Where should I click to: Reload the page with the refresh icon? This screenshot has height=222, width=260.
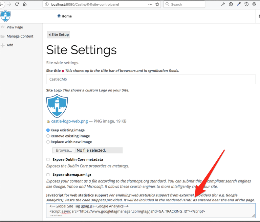coord(17,4)
